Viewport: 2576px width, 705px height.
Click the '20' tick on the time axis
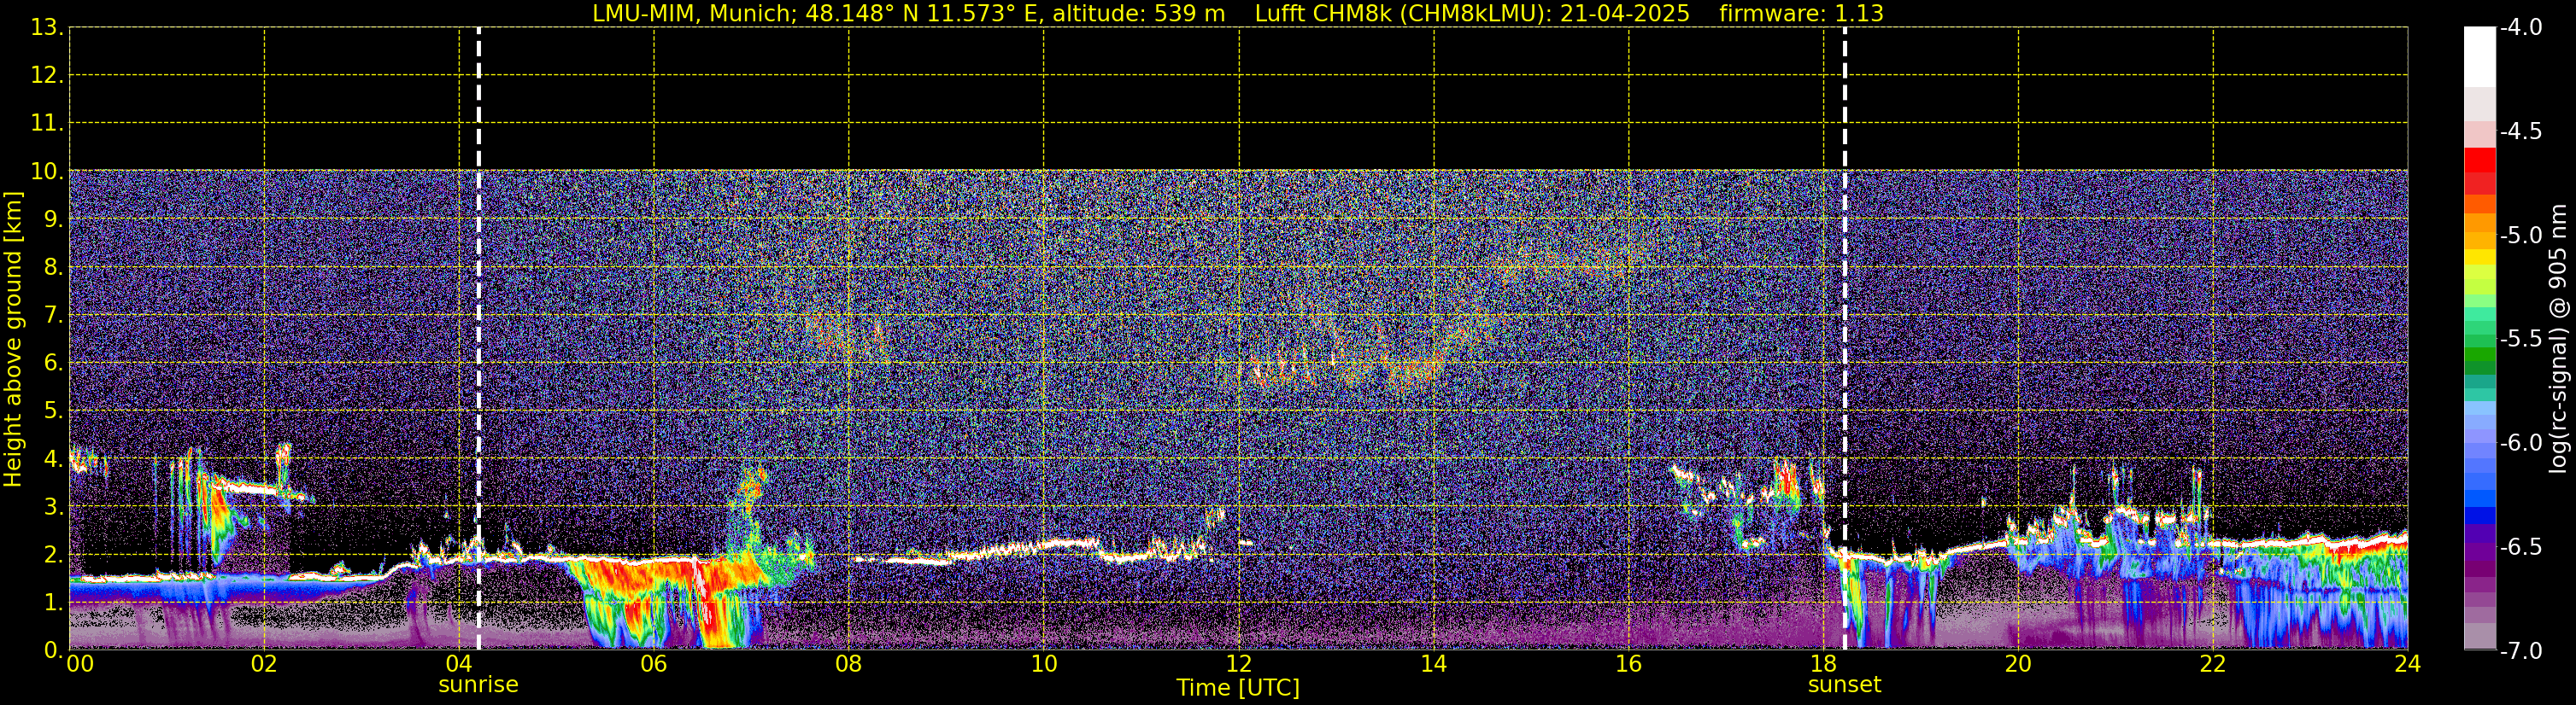2018,664
